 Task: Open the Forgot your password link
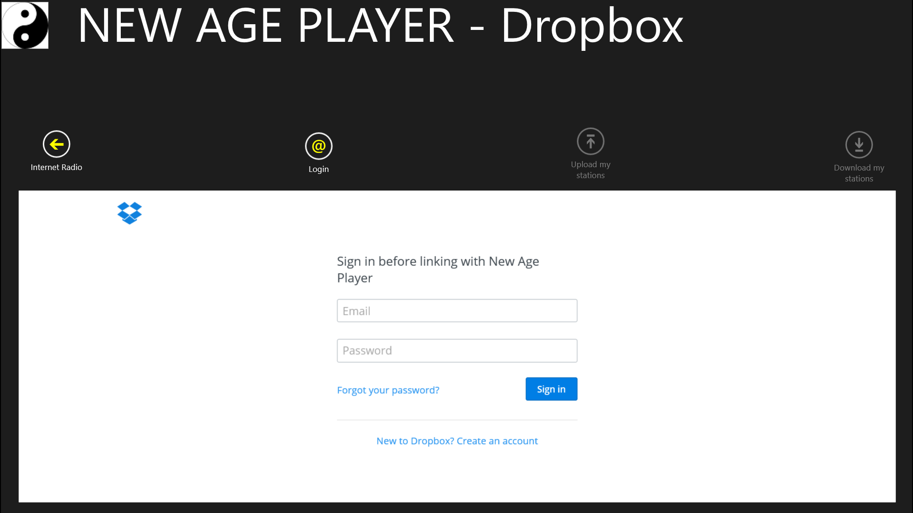(388, 390)
